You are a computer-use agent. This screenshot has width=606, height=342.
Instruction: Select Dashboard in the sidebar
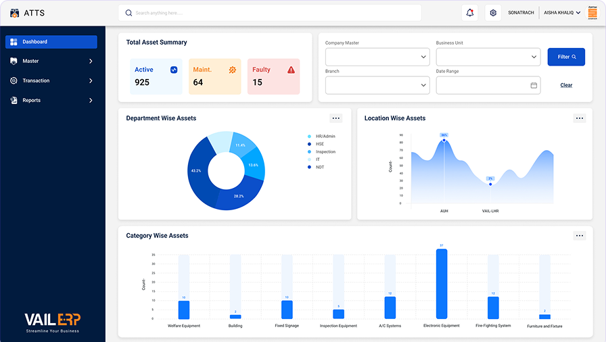pyautogui.click(x=51, y=42)
